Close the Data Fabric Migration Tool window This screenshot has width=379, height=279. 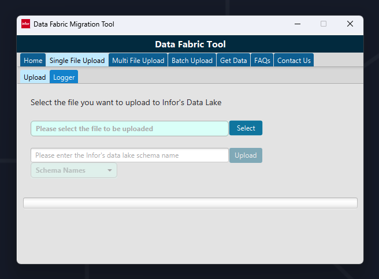[x=350, y=24]
